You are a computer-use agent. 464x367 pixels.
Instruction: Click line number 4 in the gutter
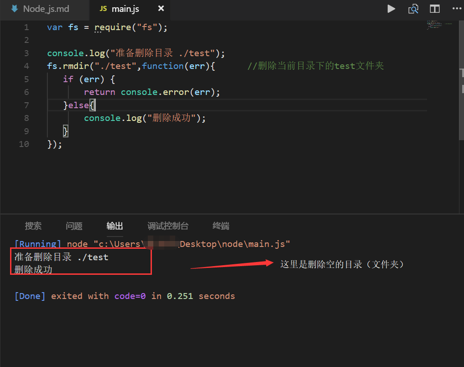click(26, 66)
